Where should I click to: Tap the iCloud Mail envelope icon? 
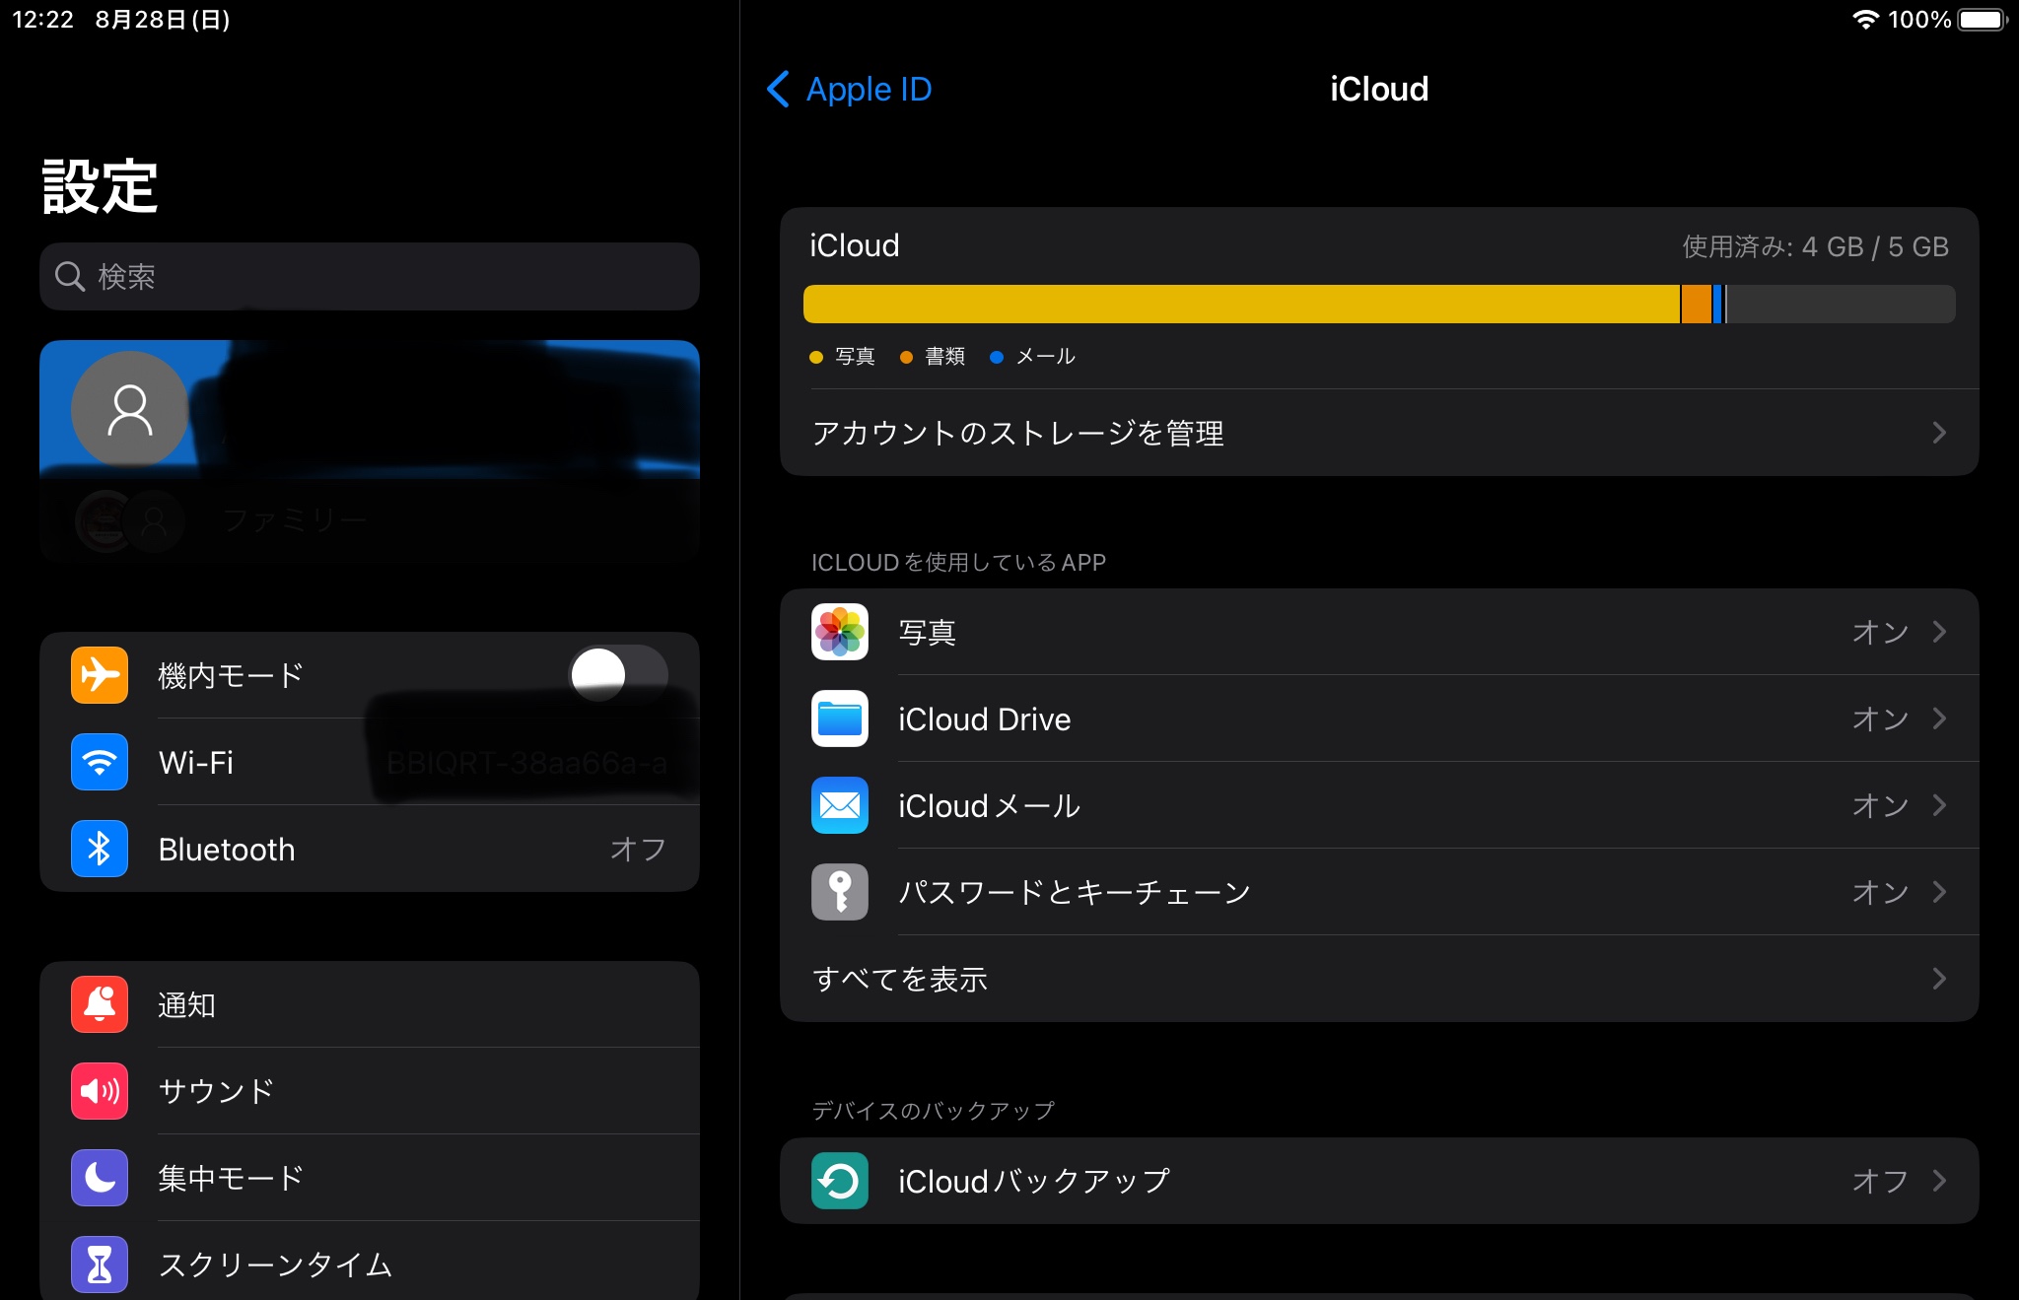pyautogui.click(x=840, y=805)
